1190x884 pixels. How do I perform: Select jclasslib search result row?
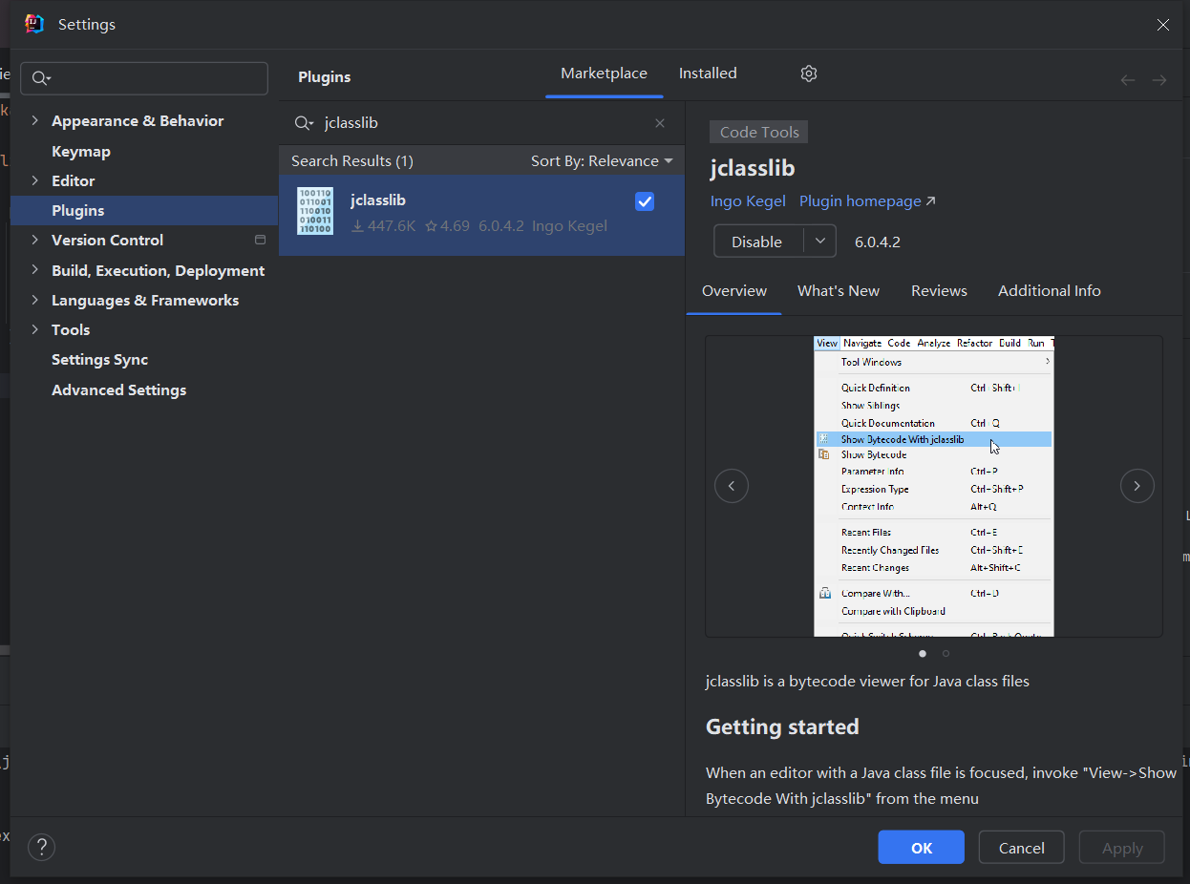click(x=481, y=215)
